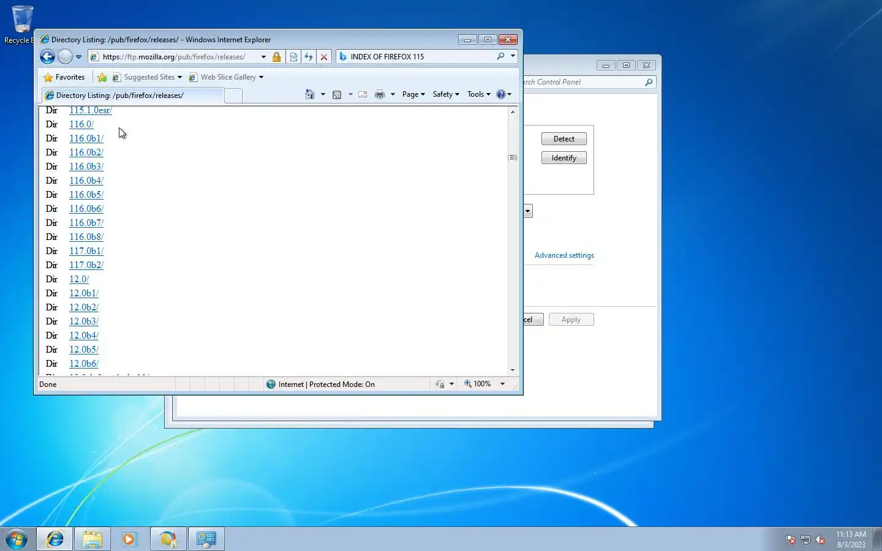
Task: Click the page scrollbar up arrow
Action: coord(513,111)
